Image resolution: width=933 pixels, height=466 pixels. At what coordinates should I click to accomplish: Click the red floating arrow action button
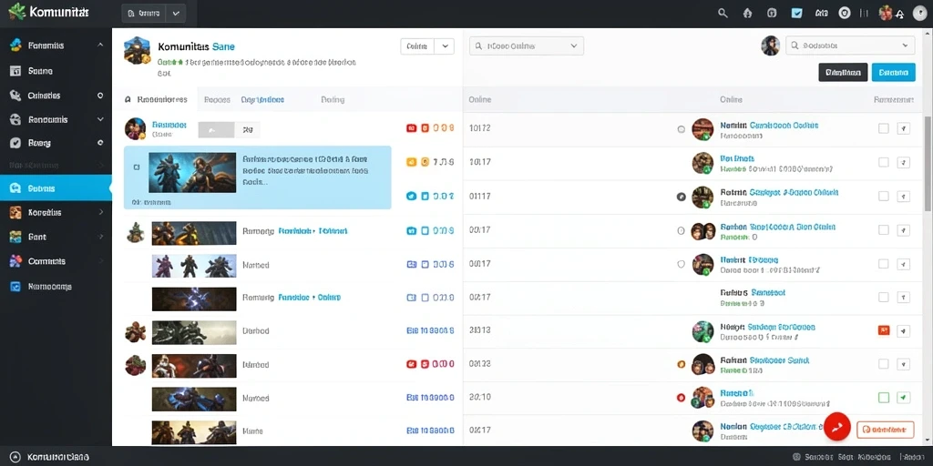click(837, 427)
